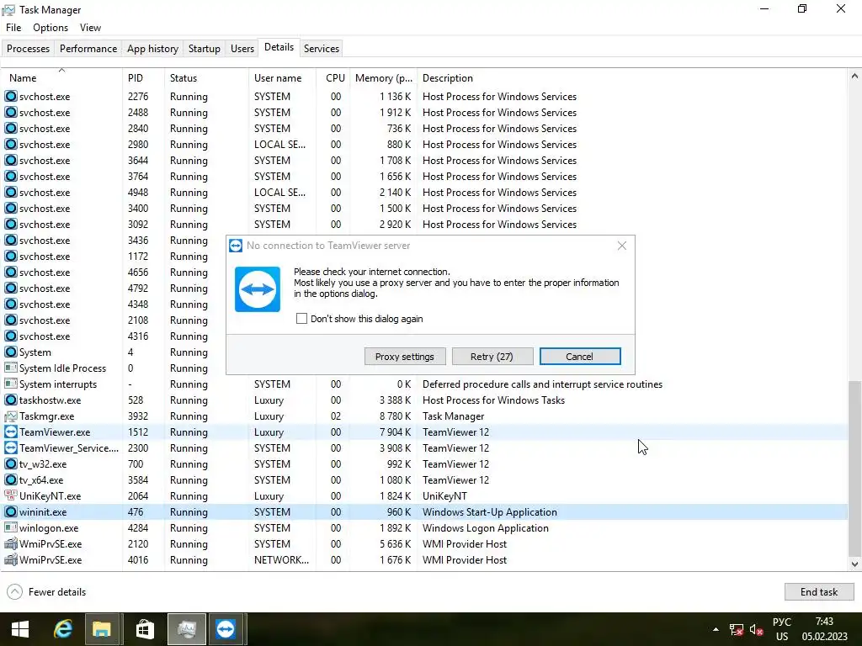862x646 pixels.
Task: Click the UniKeyNT.exe process icon
Action: point(10,495)
